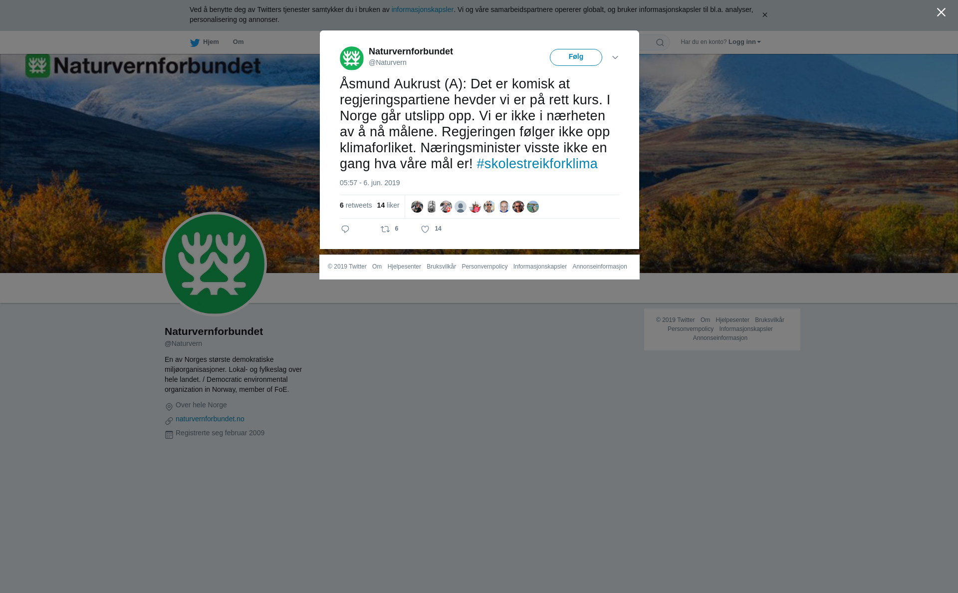Open the last liker's avatar thumbnail
This screenshot has height=593, width=958.
click(x=533, y=207)
